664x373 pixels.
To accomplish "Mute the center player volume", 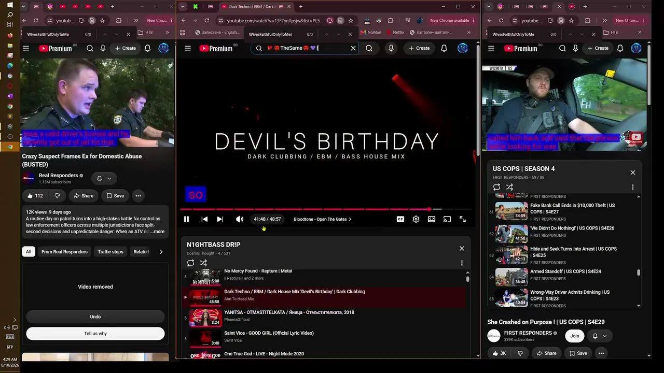I will [239, 219].
